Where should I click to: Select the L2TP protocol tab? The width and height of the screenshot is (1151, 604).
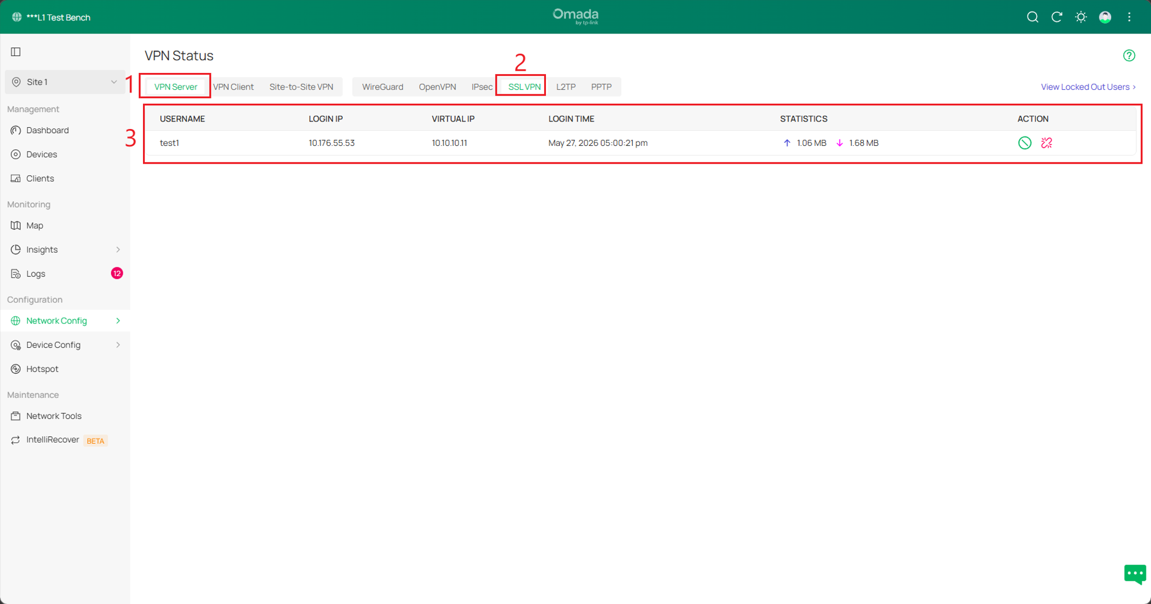pyautogui.click(x=566, y=87)
